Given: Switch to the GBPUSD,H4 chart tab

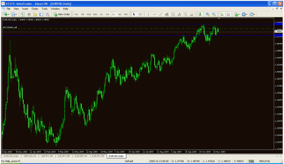Looking at the screenshot, I should [x=30, y=156].
